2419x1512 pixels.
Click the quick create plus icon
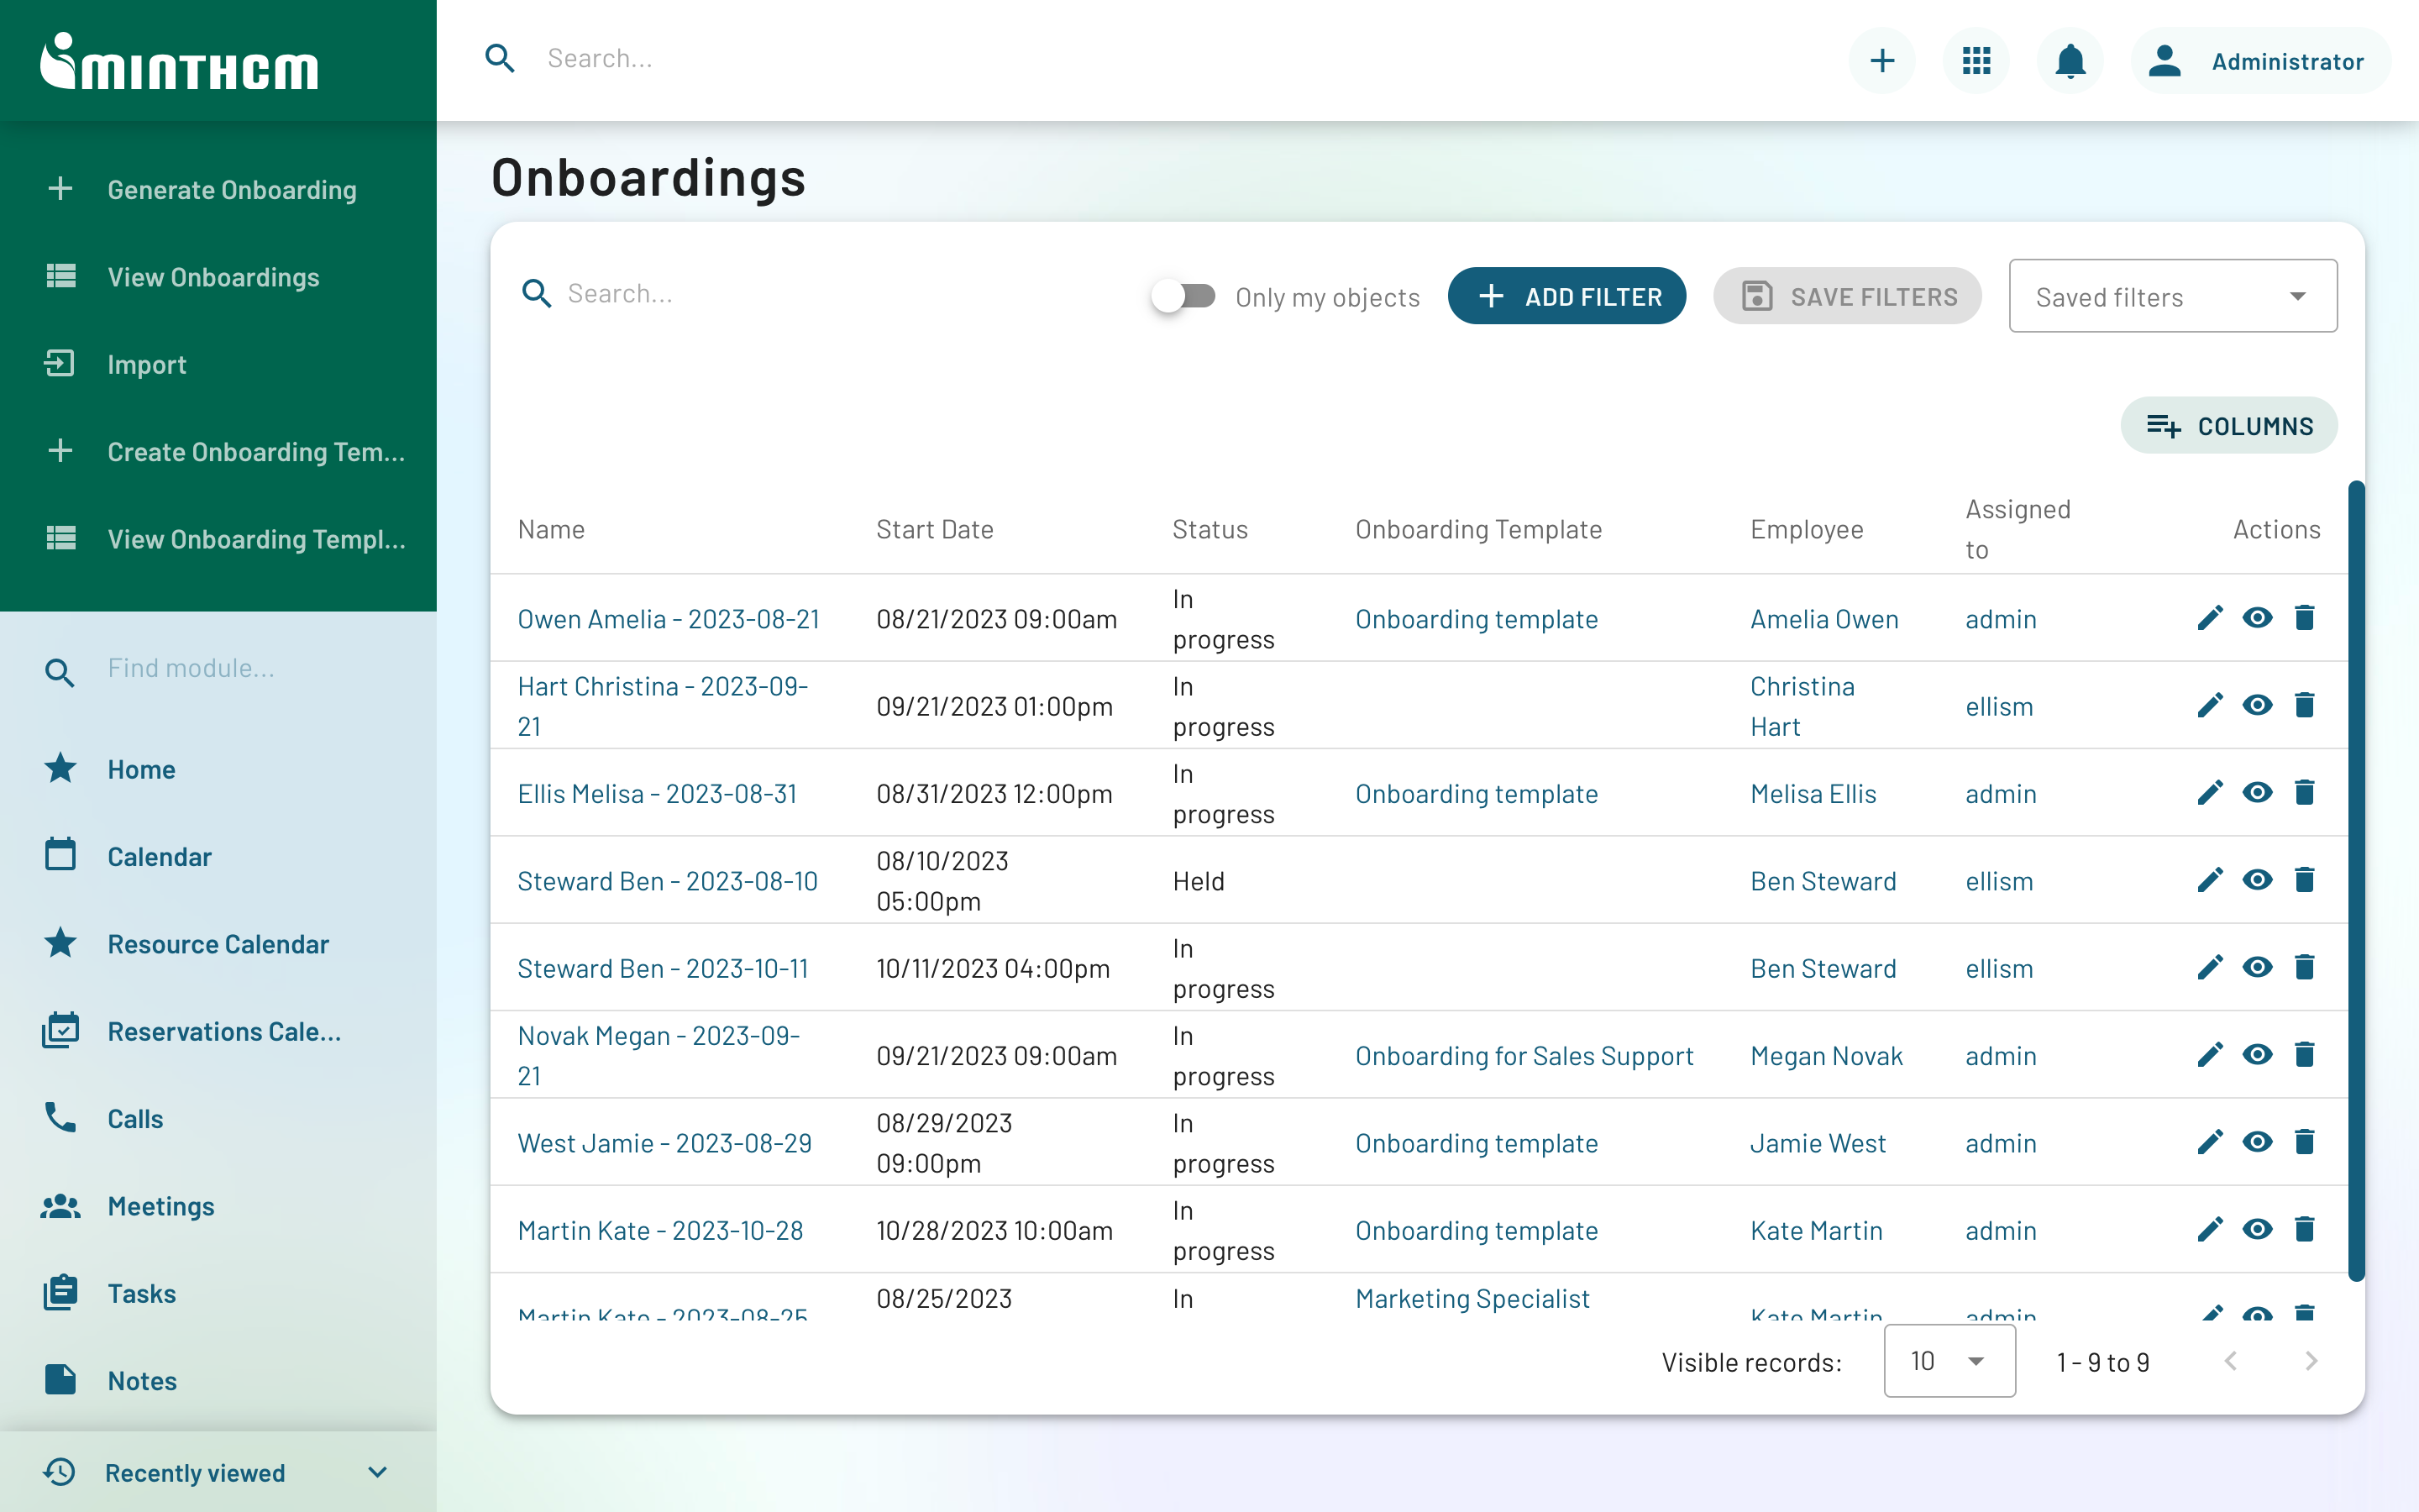[1881, 61]
